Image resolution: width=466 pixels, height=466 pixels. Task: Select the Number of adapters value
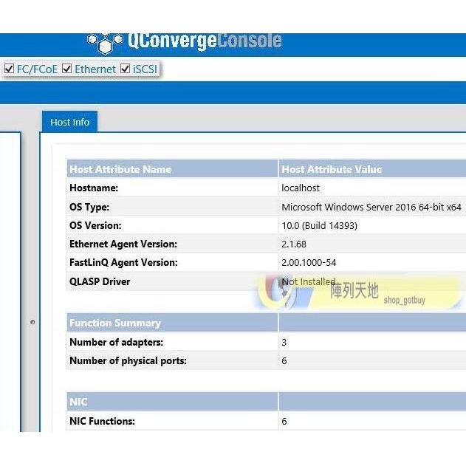[284, 342]
